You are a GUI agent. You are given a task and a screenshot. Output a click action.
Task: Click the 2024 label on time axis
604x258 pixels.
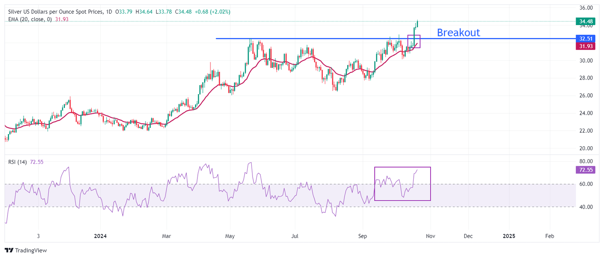[x=100, y=236]
